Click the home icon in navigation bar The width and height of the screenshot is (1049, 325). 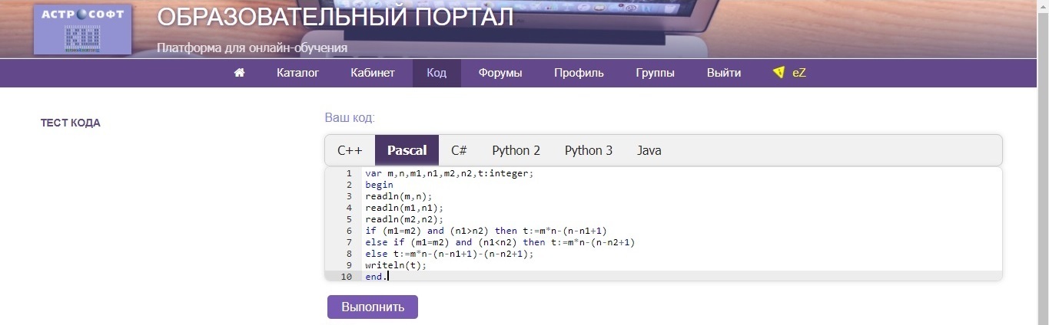coord(239,73)
